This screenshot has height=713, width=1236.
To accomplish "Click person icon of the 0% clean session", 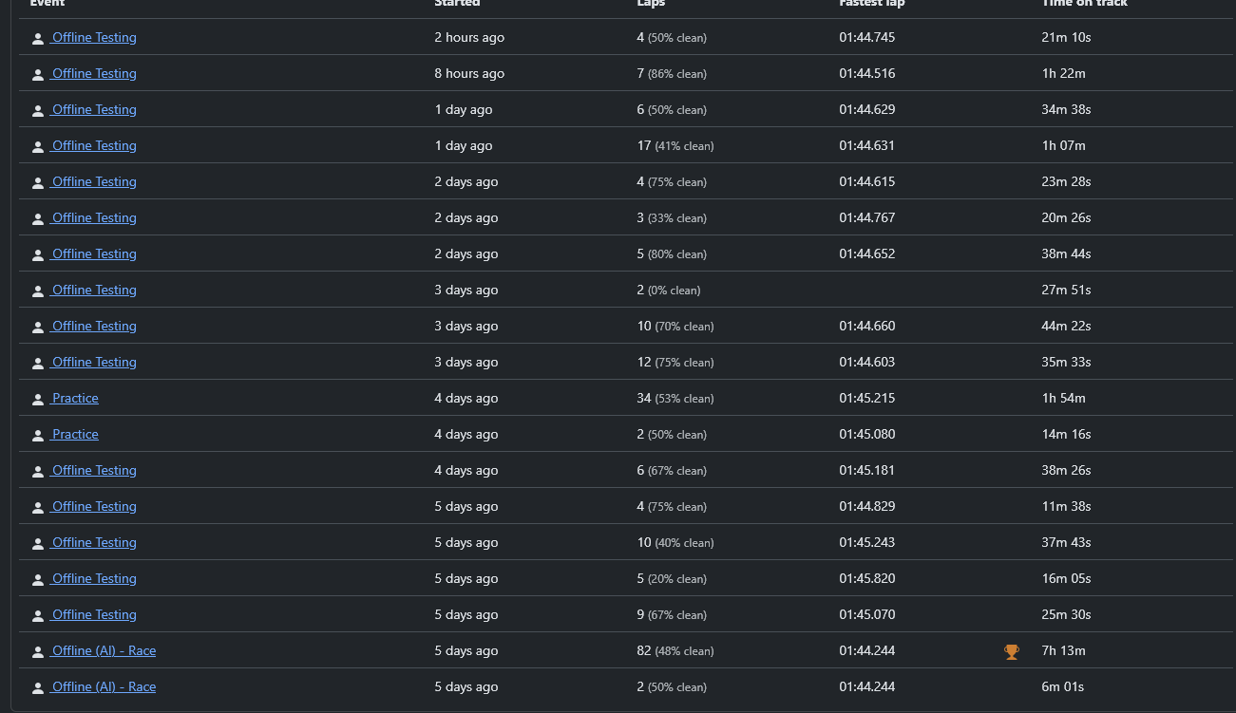I will (38, 291).
